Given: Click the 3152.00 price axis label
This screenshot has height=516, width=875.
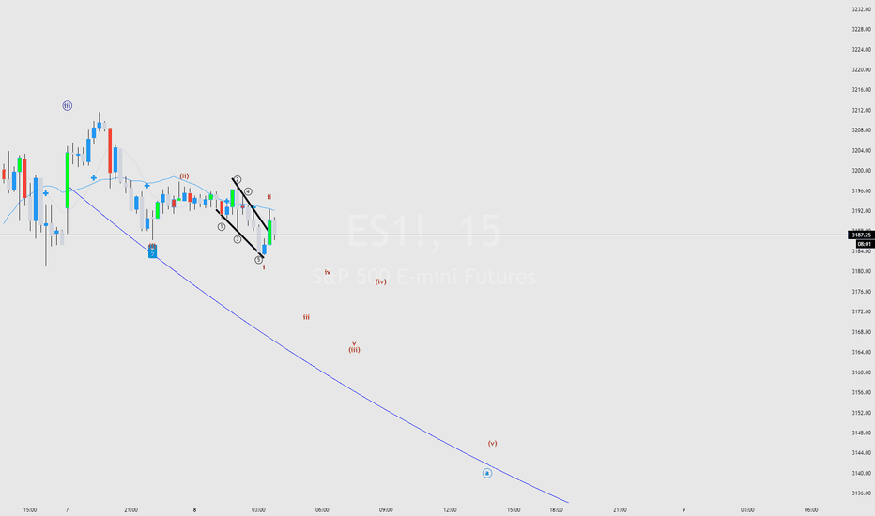Looking at the screenshot, I should 862,413.
